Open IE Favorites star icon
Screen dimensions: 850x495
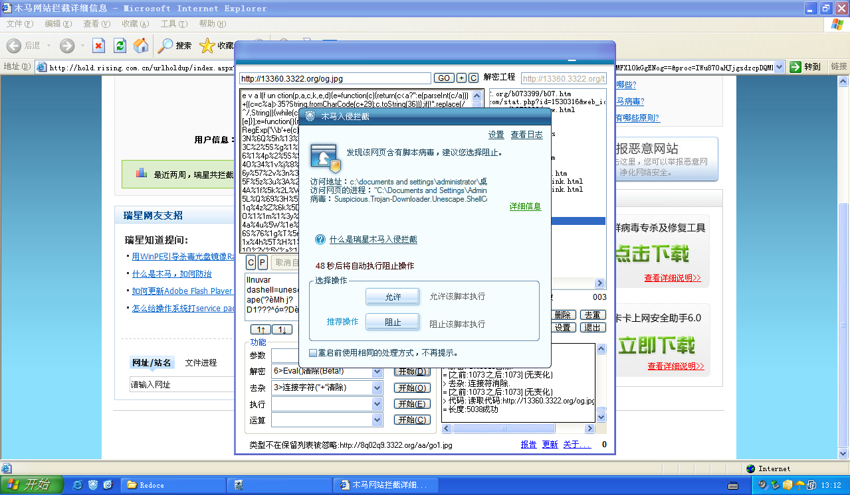click(207, 46)
